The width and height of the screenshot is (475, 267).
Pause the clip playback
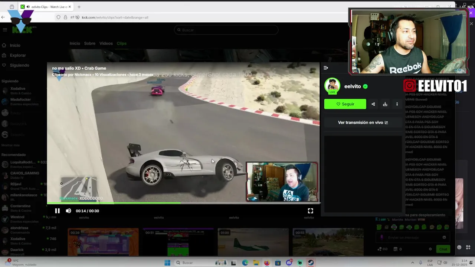(x=57, y=211)
